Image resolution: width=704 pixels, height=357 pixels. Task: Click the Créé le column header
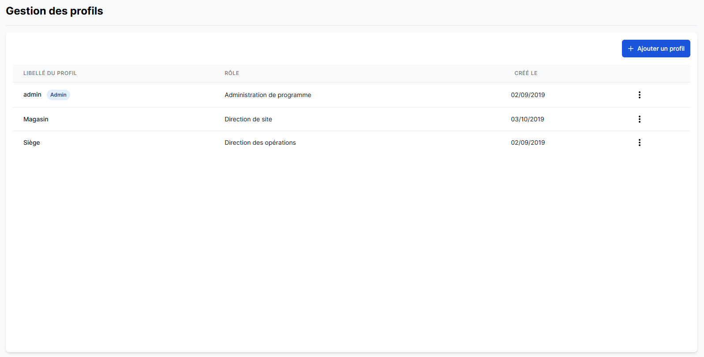point(526,73)
